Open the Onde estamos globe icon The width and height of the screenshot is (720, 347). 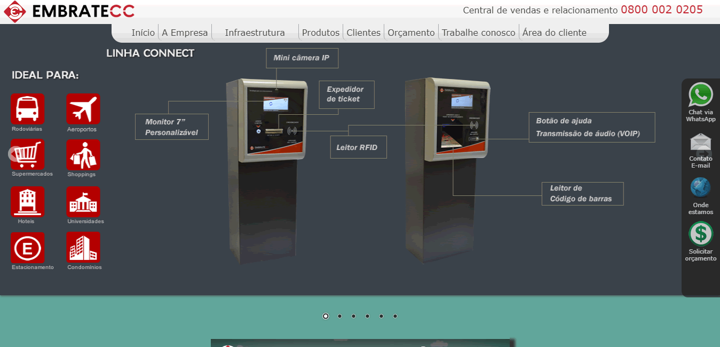pos(700,187)
